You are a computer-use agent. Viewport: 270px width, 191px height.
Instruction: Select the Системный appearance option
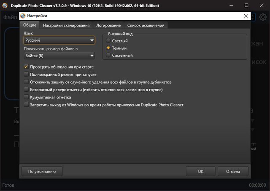tap(109, 55)
